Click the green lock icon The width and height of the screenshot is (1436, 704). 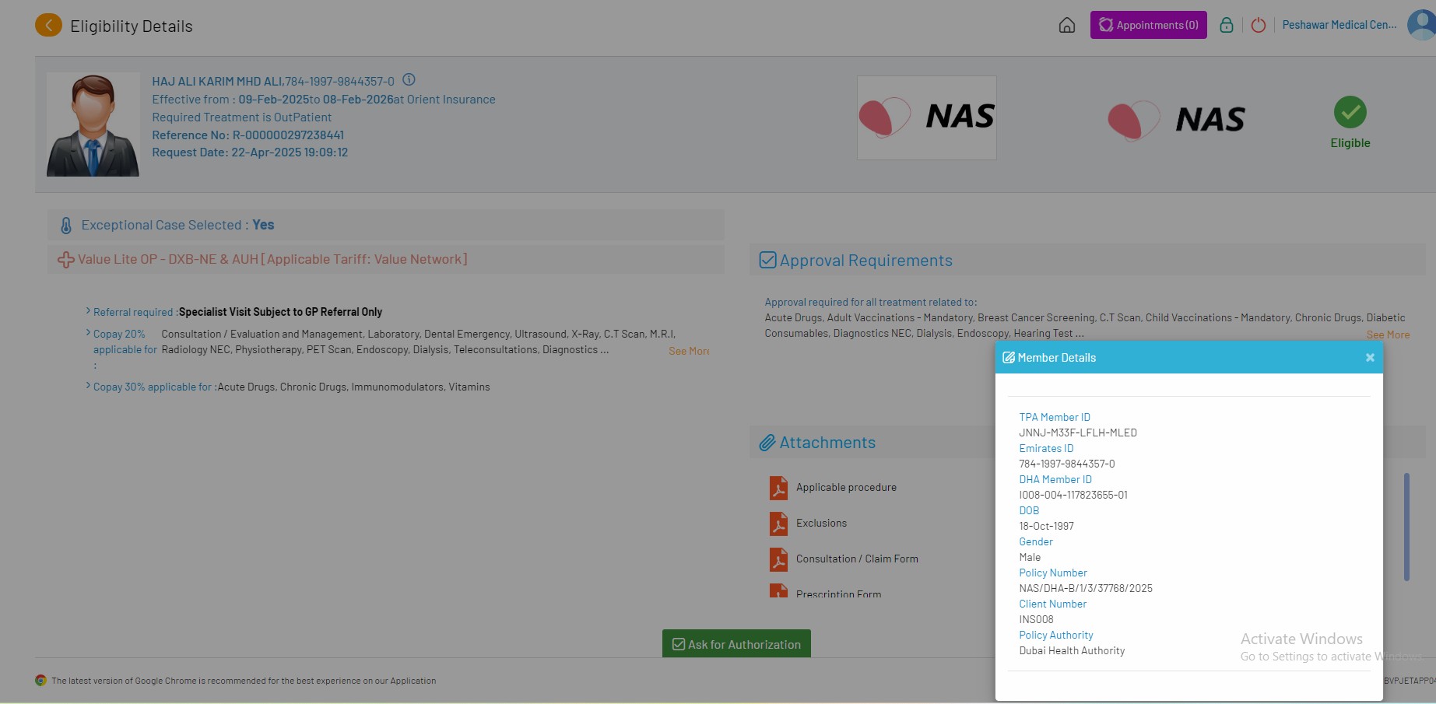(x=1226, y=26)
